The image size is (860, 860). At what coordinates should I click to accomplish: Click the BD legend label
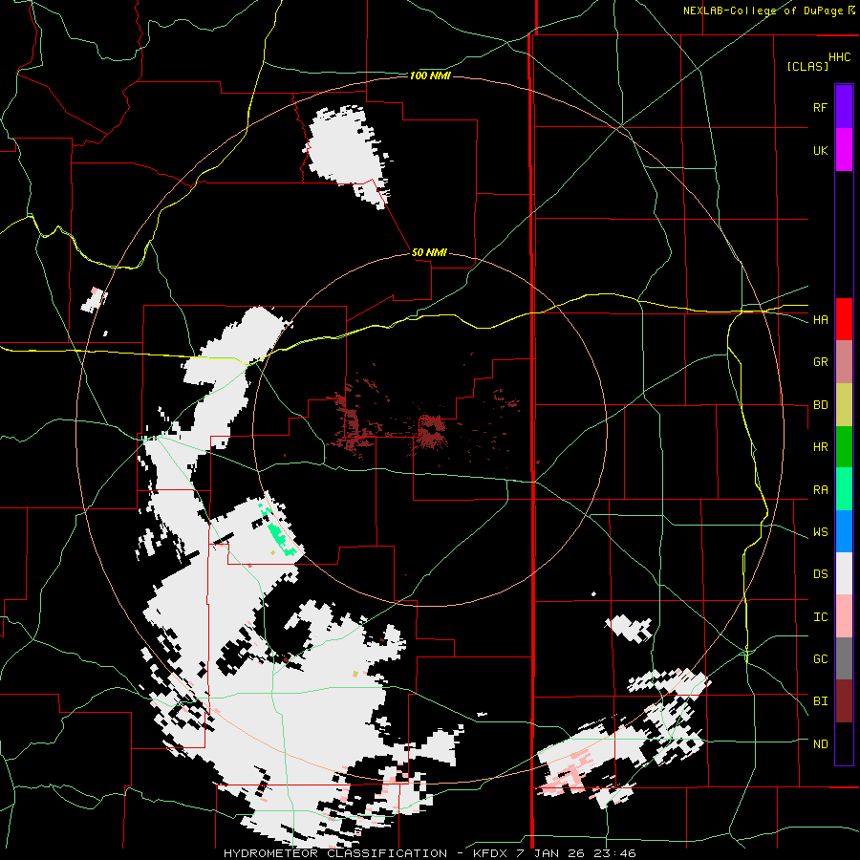[x=820, y=405]
